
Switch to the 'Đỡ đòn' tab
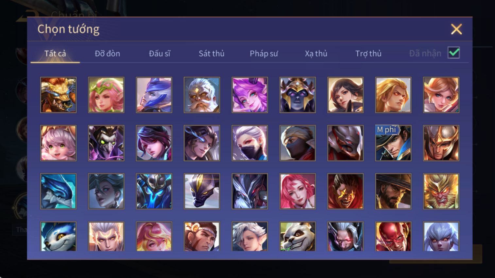click(x=107, y=54)
